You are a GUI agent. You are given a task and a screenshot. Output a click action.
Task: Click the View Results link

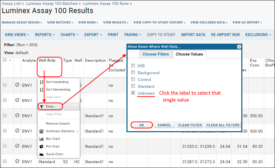tap(116, 22)
